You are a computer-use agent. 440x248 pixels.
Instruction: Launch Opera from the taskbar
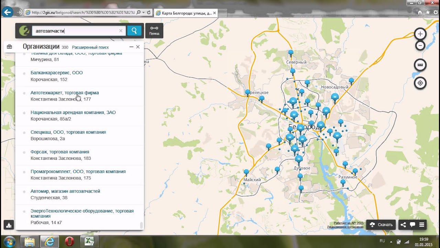[69, 241]
